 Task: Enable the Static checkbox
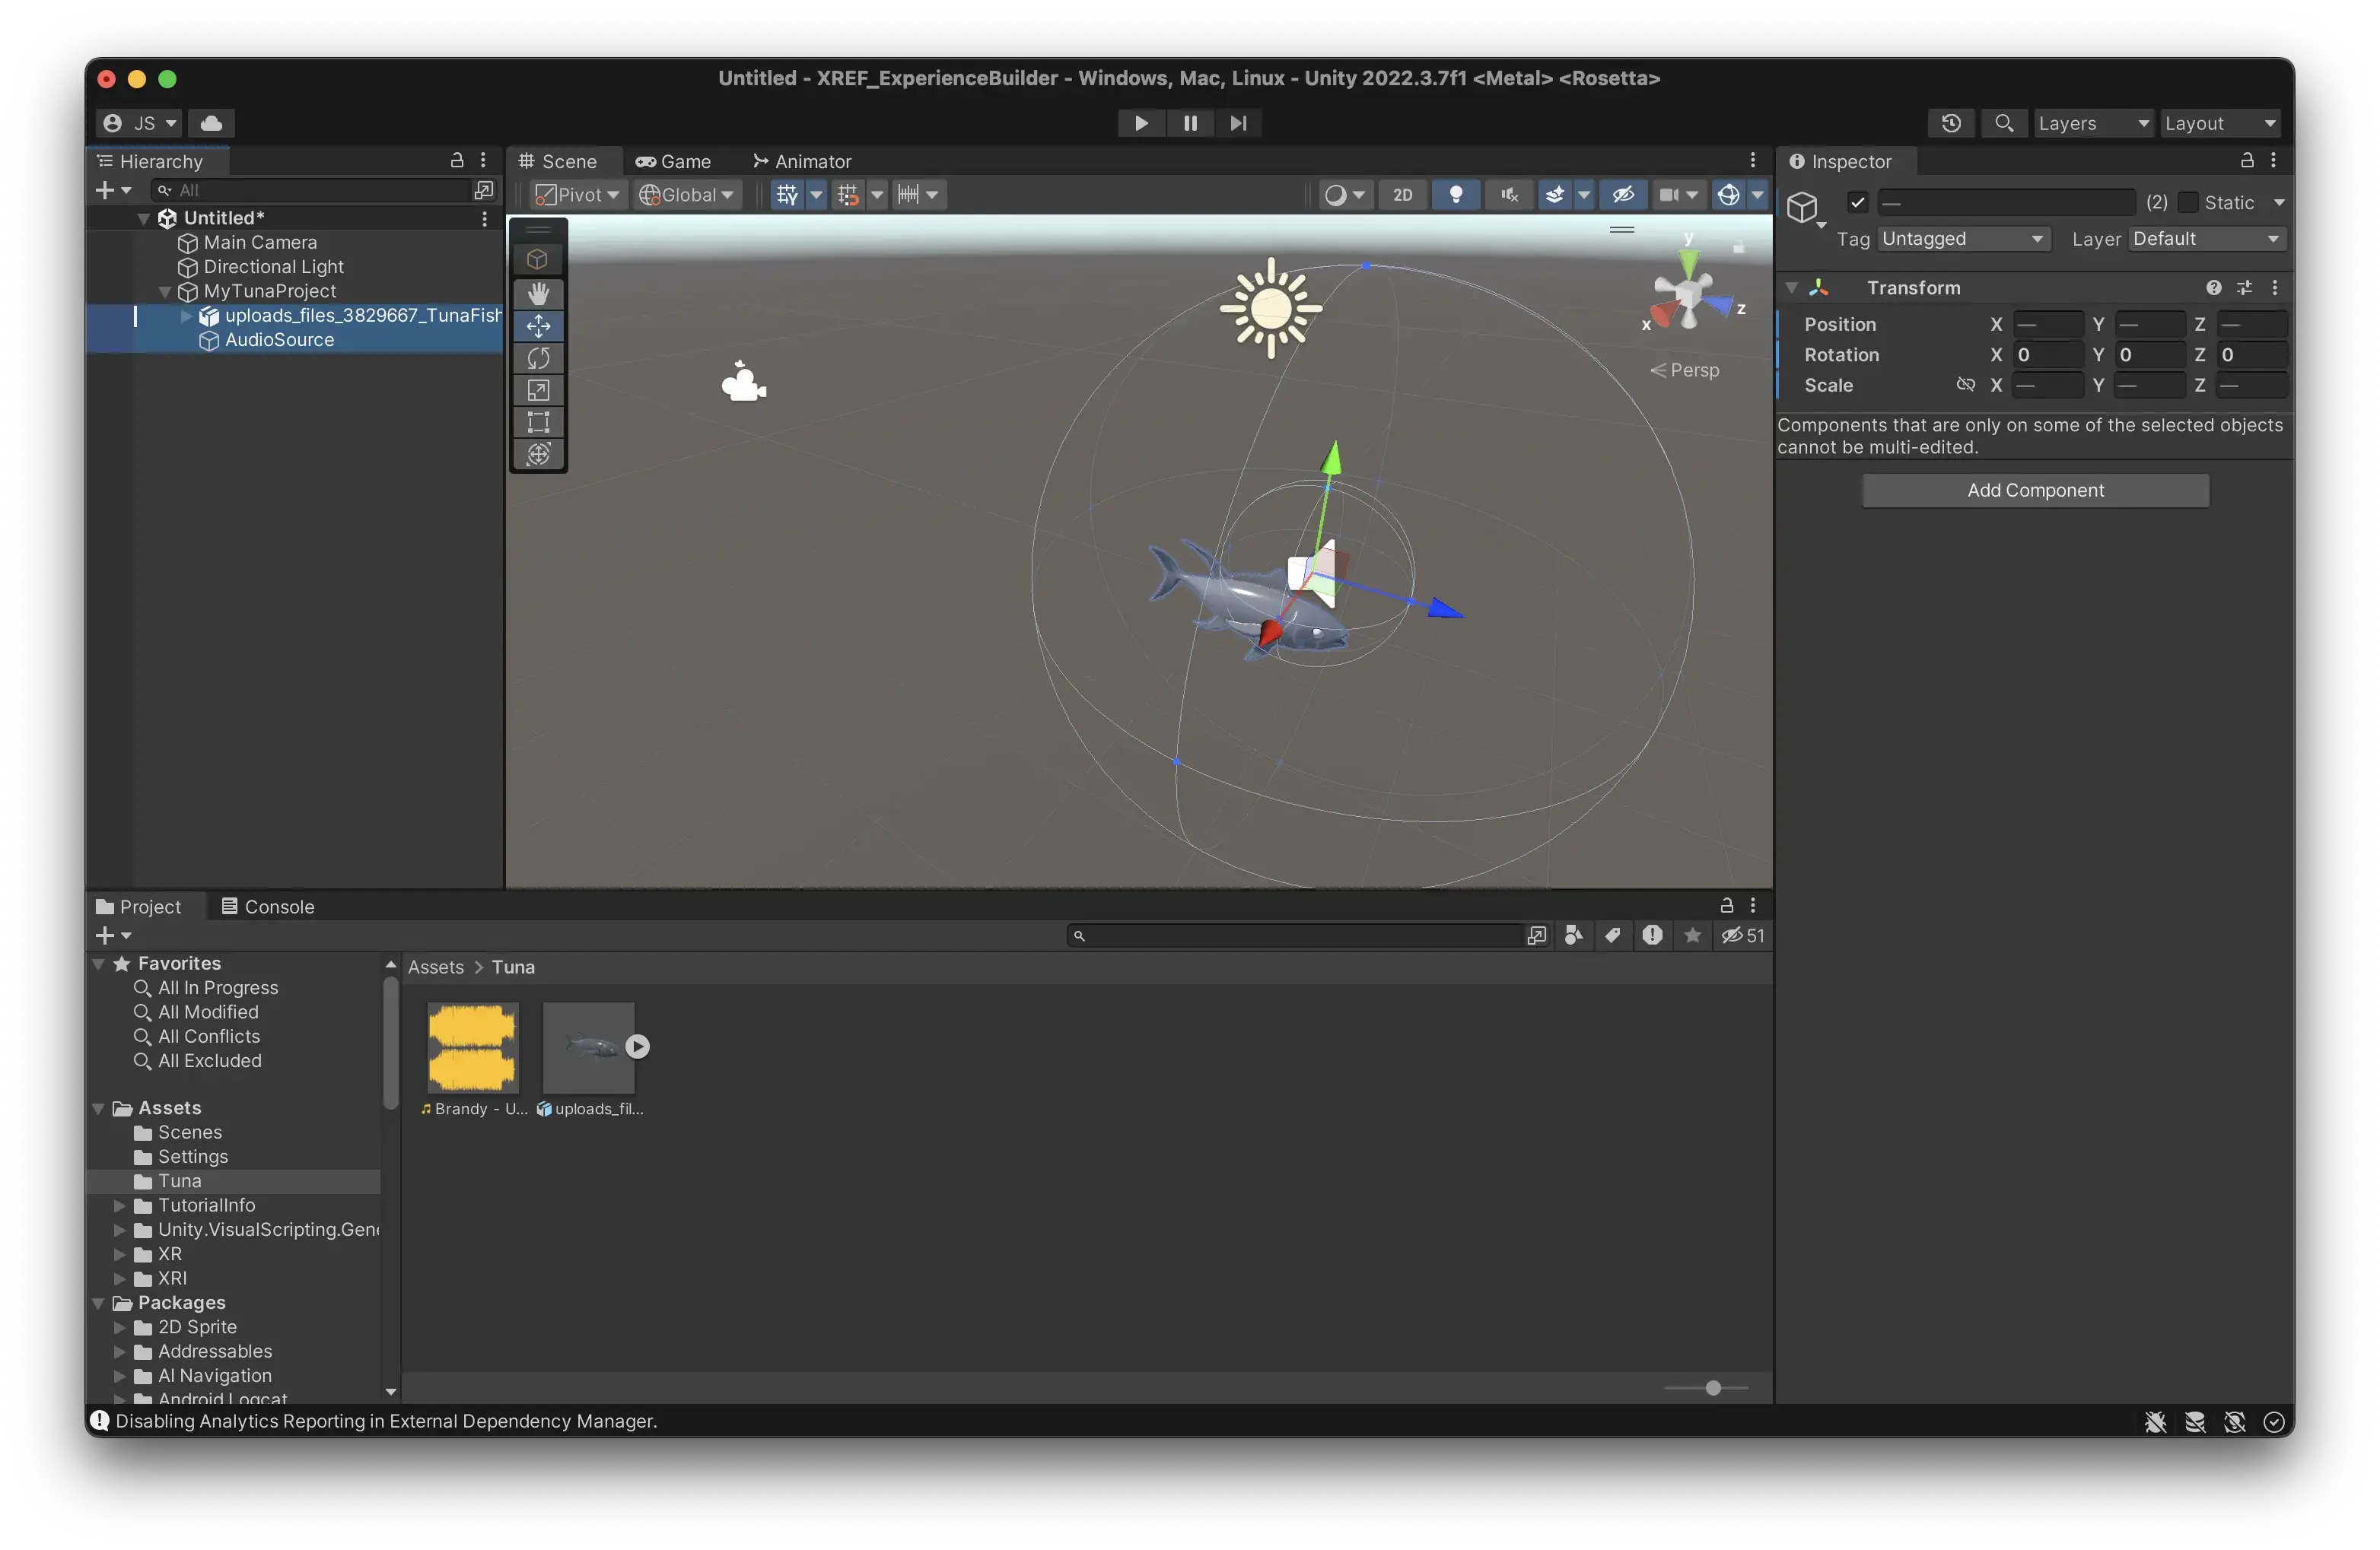[x=2188, y=203]
